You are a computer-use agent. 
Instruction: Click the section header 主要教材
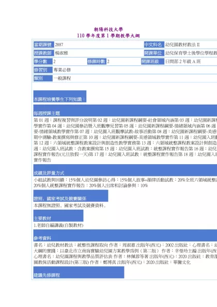coord(58,215)
